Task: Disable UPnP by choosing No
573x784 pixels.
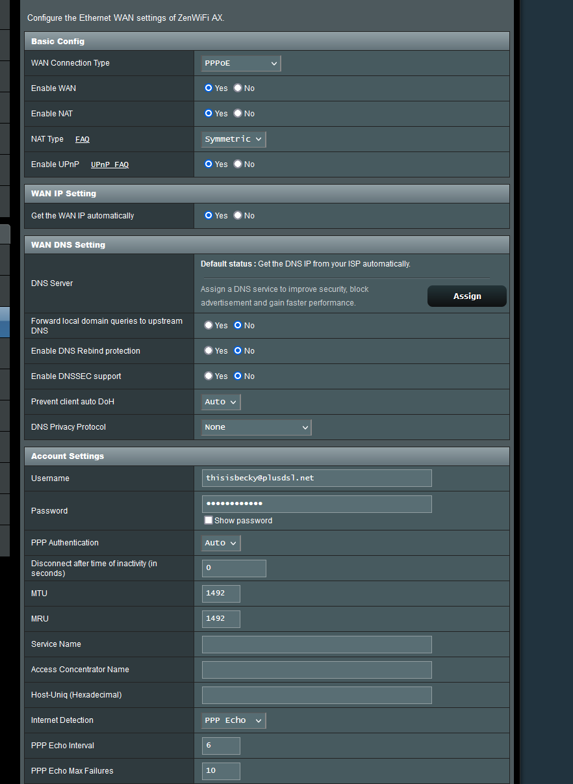Action: 236,164
